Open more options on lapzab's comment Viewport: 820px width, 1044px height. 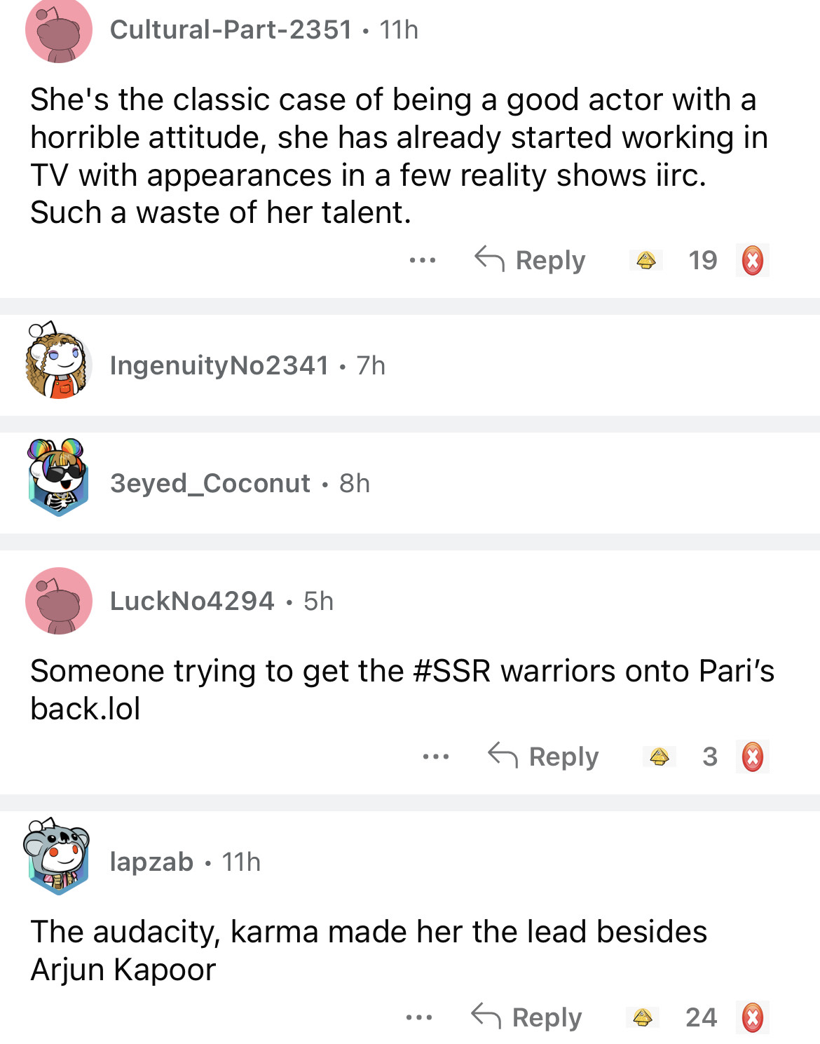click(x=419, y=1018)
